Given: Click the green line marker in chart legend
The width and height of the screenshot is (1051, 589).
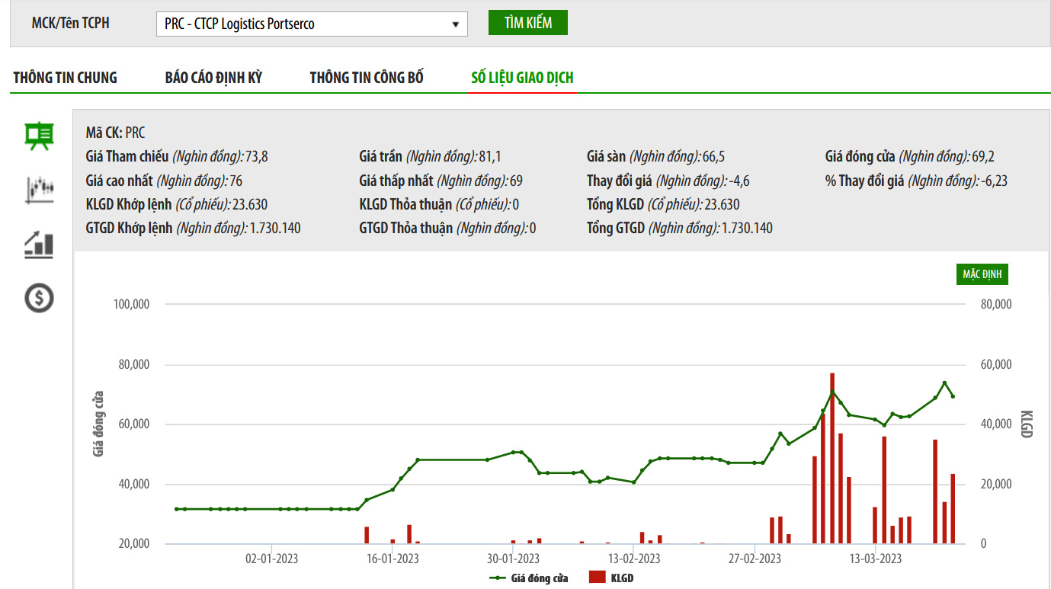Looking at the screenshot, I should pos(498,578).
